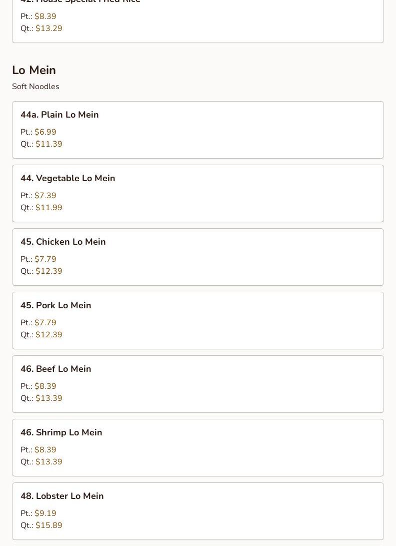Image resolution: width=396 pixels, height=546 pixels.
Task: Click the House Special Fried Rice card
Action: (x=197, y=21)
